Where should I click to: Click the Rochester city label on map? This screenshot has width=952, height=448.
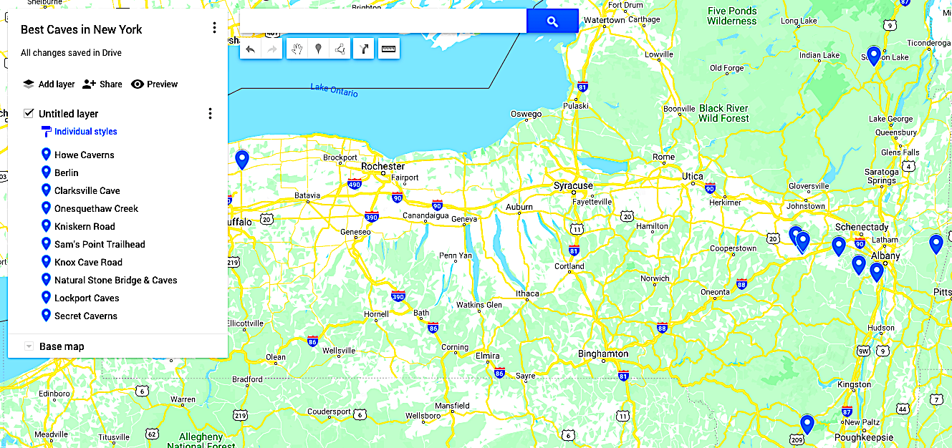[x=383, y=166]
